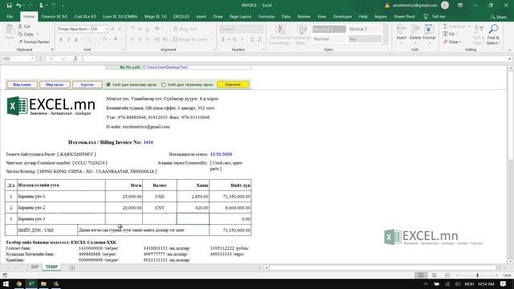The height and width of the screenshot is (289, 514).
Task: Apply fill color to cells
Action: pyautogui.click(x=104, y=39)
